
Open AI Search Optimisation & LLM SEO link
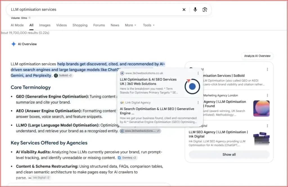point(157,111)
